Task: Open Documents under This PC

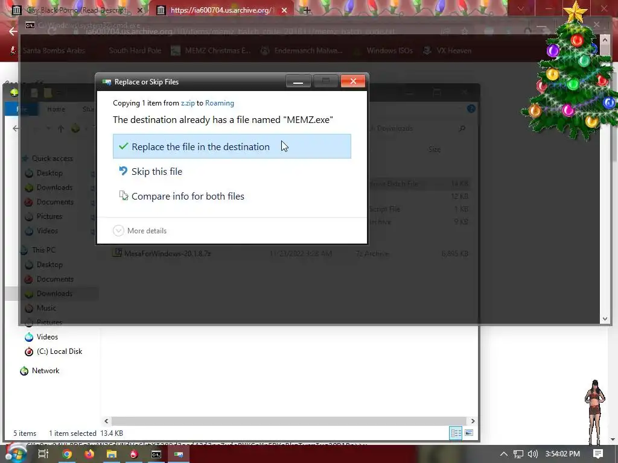Action: [x=49, y=279]
